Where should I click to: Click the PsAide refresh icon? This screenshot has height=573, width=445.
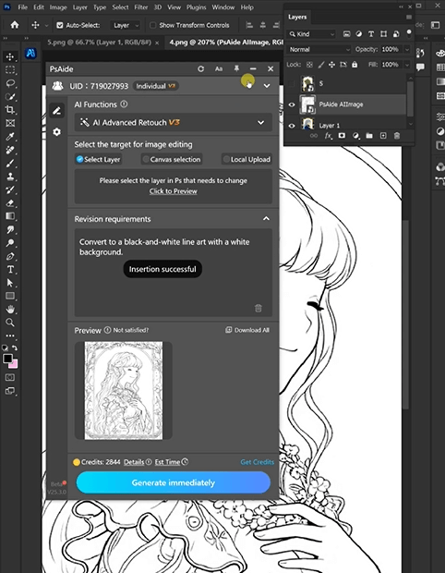[x=200, y=68]
